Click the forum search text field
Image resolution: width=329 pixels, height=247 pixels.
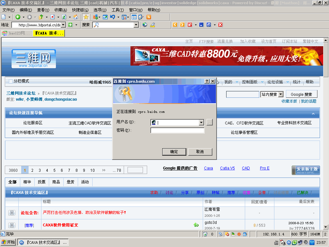(x=243, y=95)
